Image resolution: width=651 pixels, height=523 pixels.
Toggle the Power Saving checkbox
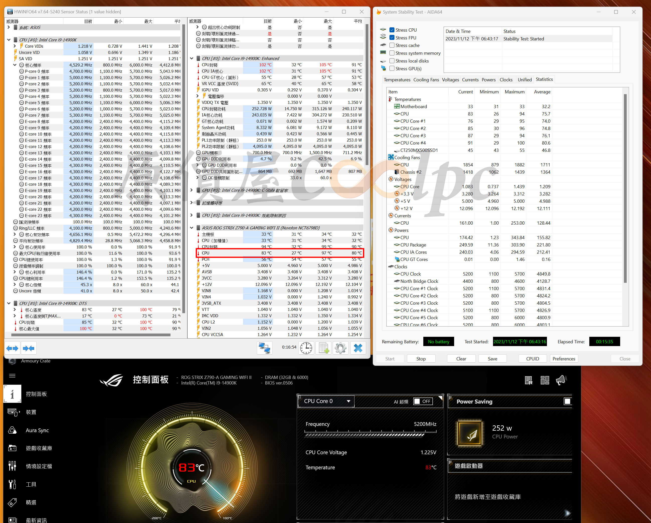[x=567, y=401]
